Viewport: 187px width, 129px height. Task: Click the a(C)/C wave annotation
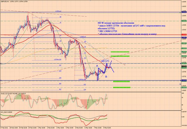tap(105, 61)
